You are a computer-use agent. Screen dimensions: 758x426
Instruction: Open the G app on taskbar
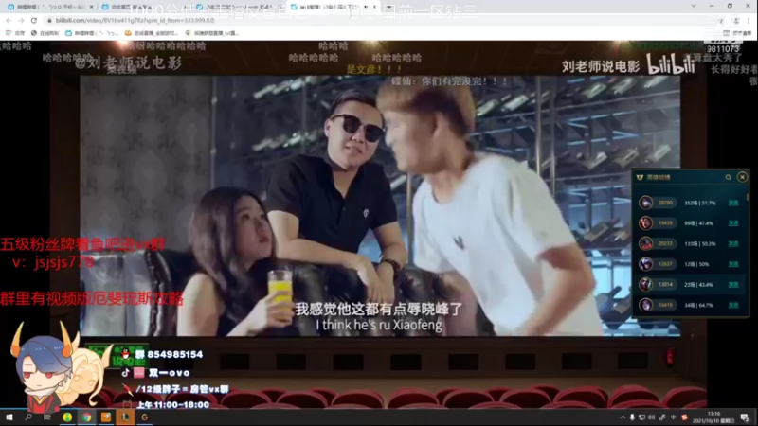[145, 417]
